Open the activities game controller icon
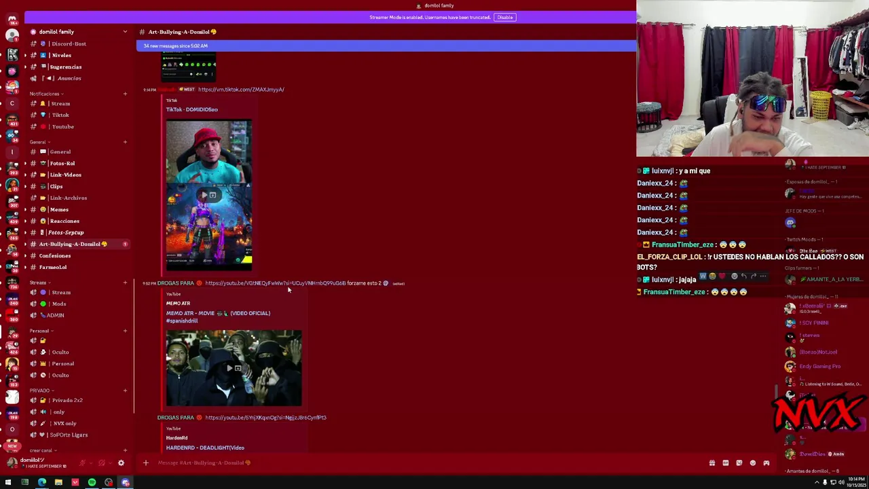The image size is (869, 489). tap(766, 463)
